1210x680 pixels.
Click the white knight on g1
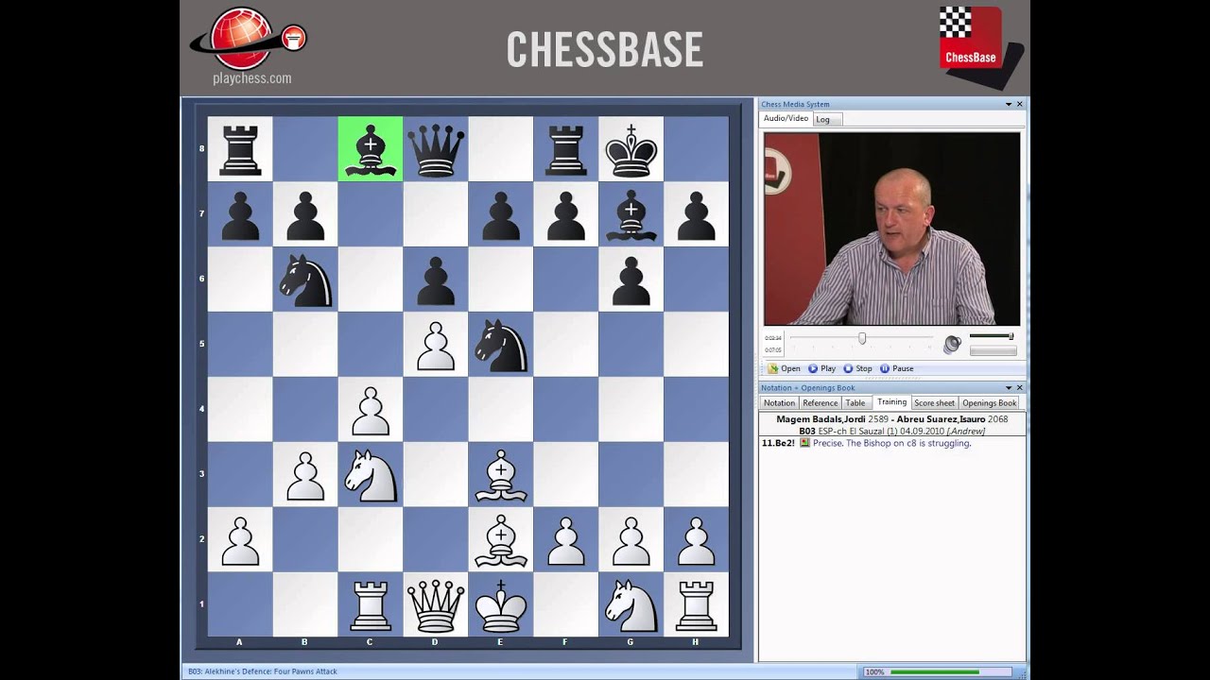tap(631, 604)
